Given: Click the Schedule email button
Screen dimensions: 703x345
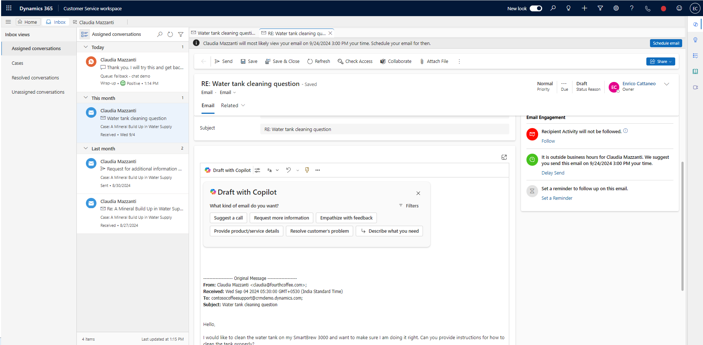Looking at the screenshot, I should pos(665,43).
